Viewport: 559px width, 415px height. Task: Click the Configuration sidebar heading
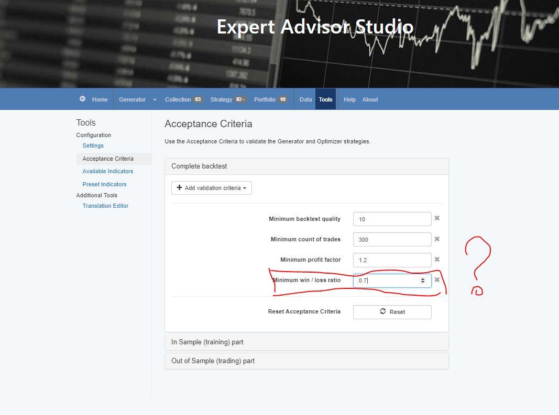coord(93,135)
